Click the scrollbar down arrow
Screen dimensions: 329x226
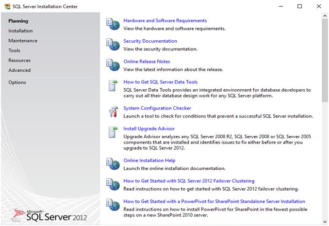coord(325,221)
